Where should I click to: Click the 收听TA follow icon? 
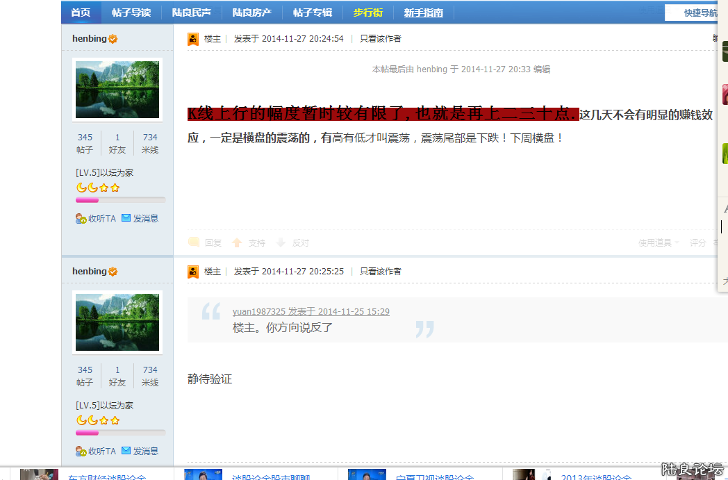pos(81,217)
